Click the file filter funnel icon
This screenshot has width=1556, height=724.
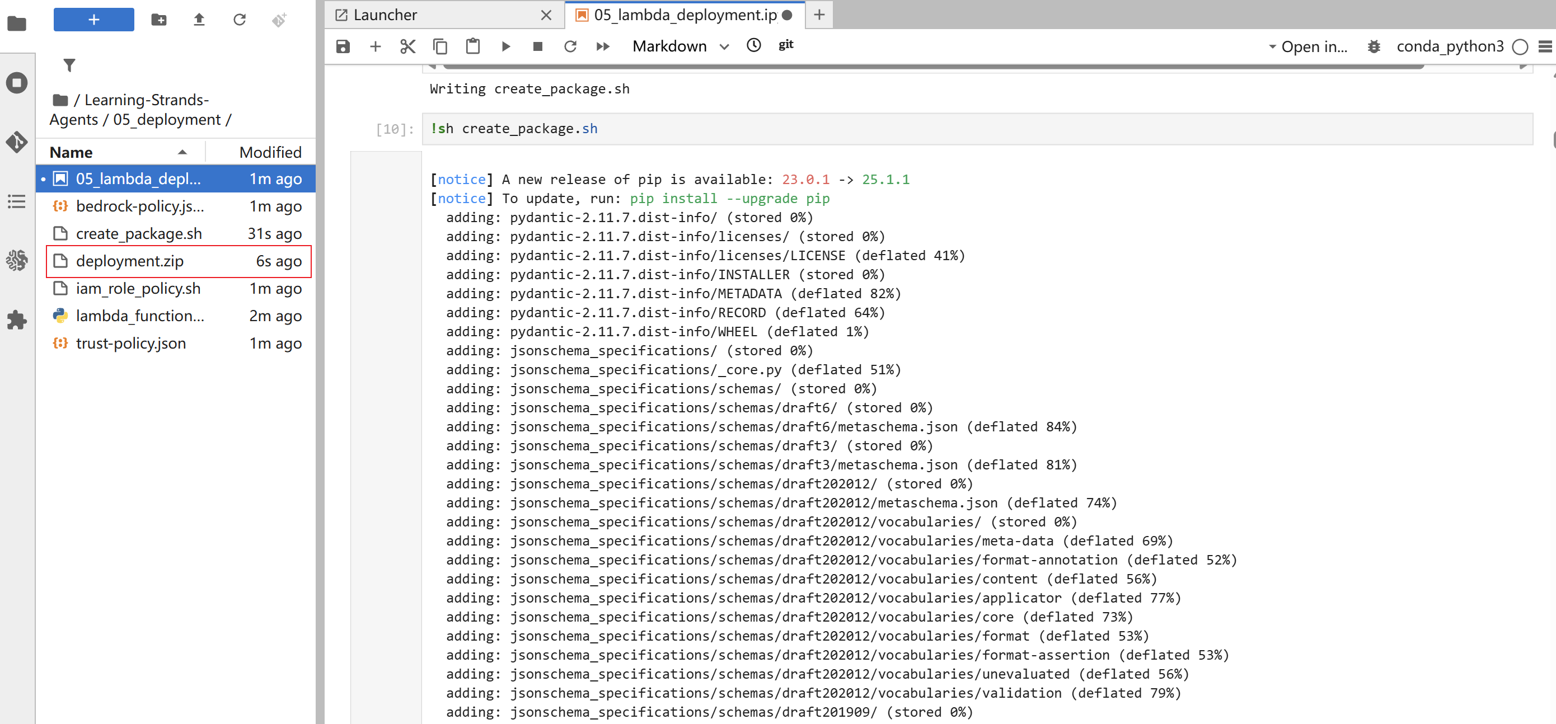[69, 64]
